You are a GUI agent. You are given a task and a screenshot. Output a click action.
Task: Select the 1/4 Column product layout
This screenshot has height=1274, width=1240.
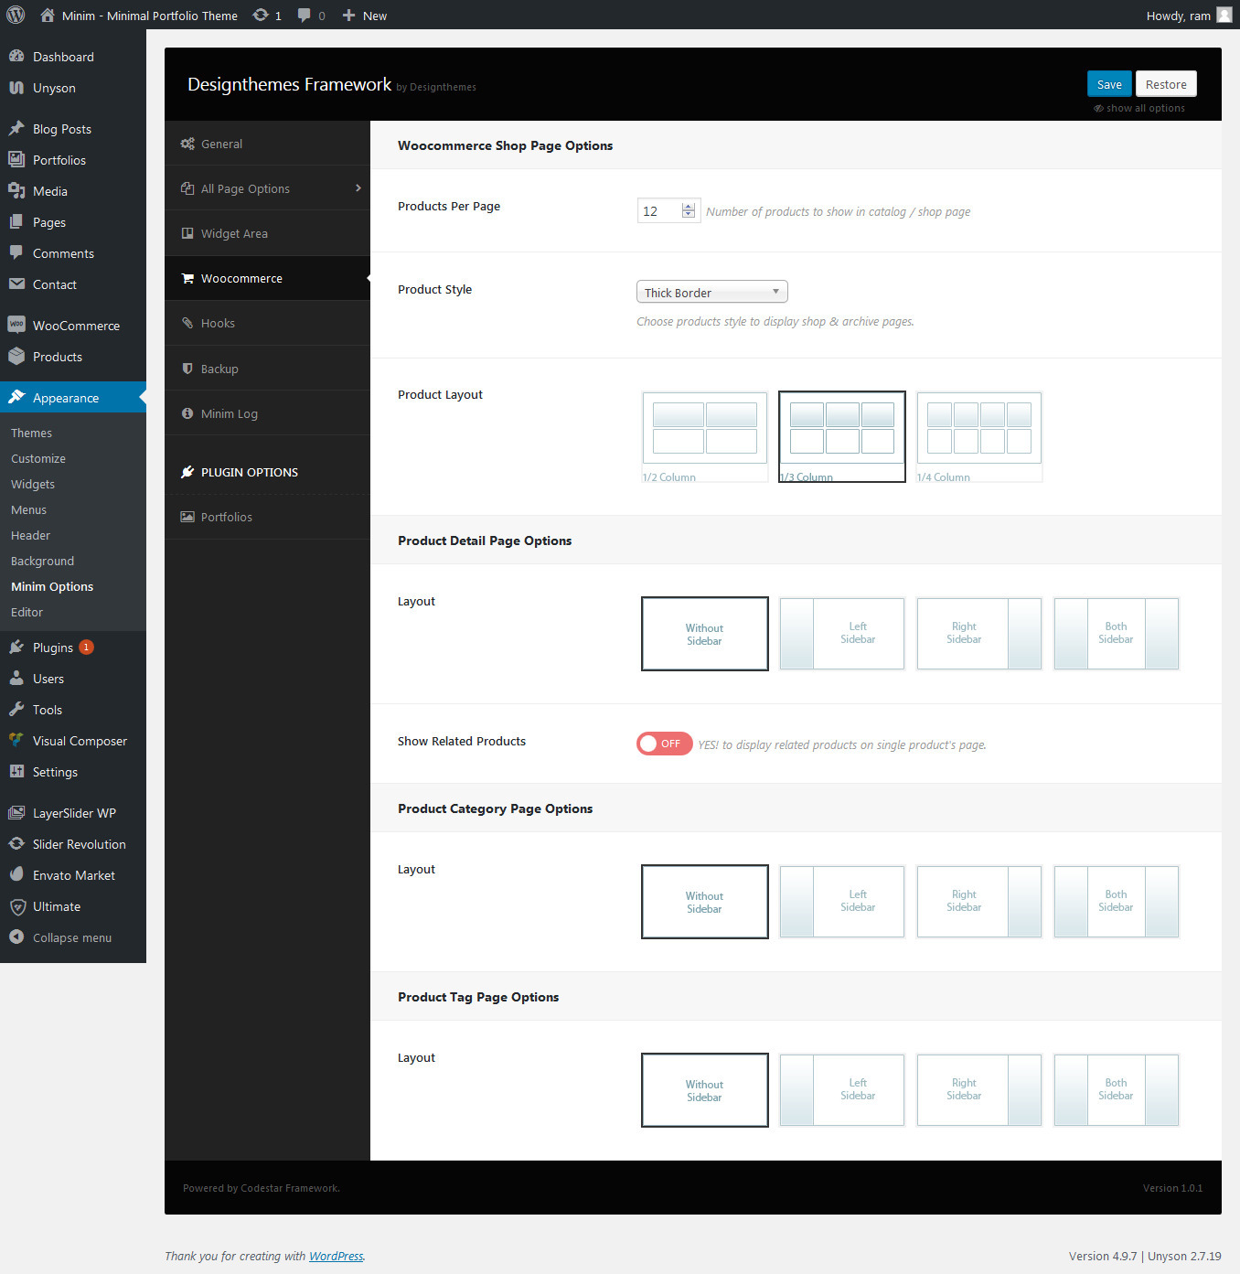tap(979, 437)
